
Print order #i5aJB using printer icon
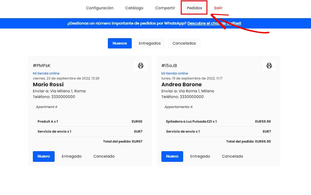coord(269,66)
